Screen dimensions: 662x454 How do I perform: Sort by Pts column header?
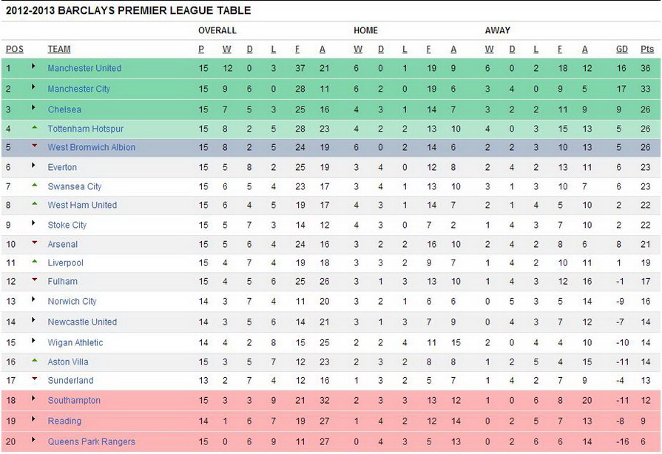pyautogui.click(x=646, y=50)
